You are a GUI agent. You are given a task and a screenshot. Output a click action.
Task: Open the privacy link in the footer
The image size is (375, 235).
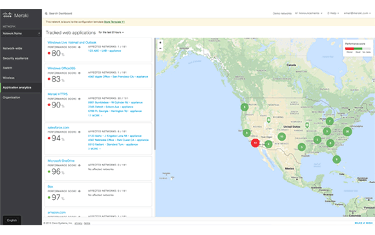click(x=78, y=223)
